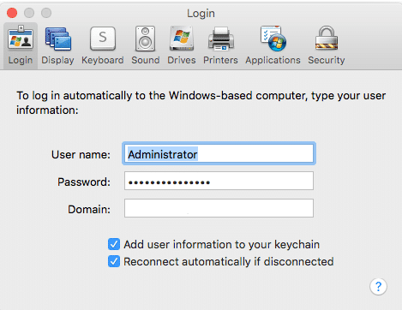Click the gray minimize window button

click(x=29, y=13)
